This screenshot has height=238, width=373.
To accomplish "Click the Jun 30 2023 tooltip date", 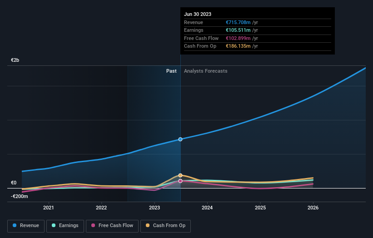I will 198,14.
